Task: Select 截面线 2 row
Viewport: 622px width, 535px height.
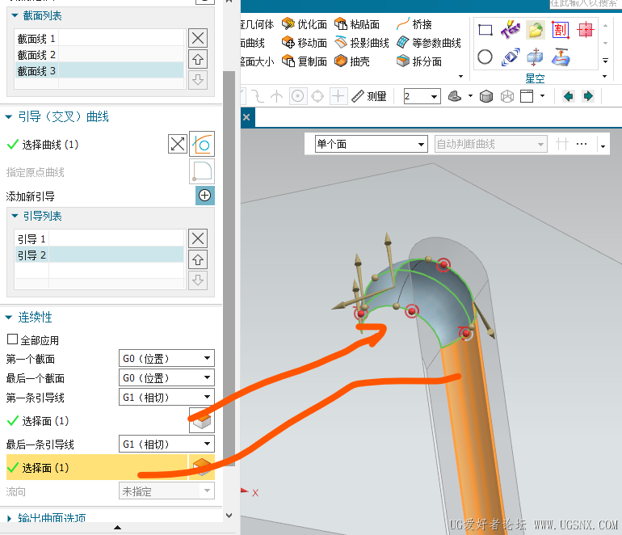Action: (x=99, y=55)
